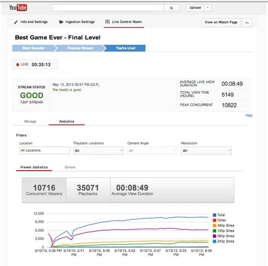The image size is (268, 266).
Task: Select the Live Control Room tab
Action: [124, 22]
